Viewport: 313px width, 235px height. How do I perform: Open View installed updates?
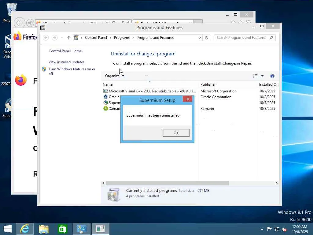[x=66, y=62]
